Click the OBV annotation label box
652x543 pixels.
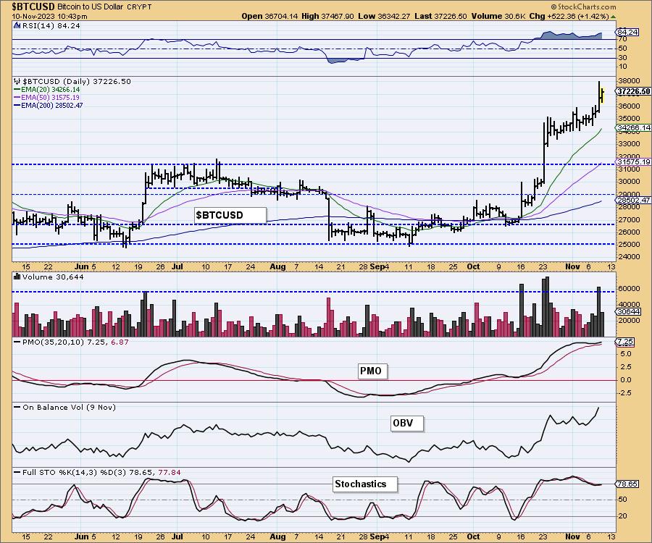(x=407, y=424)
